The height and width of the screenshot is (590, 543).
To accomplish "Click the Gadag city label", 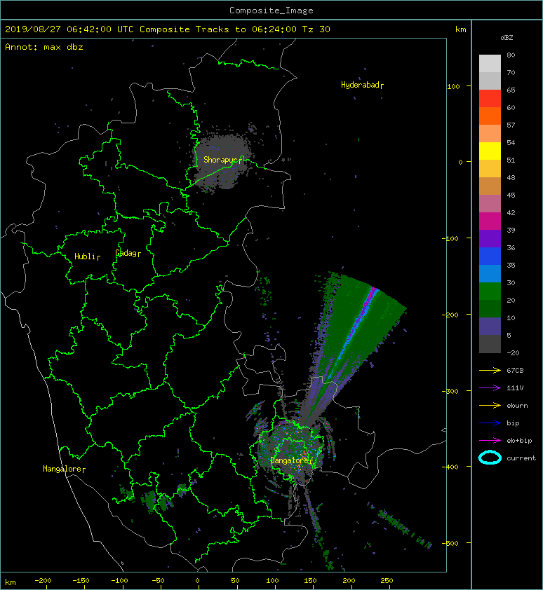I will 128,253.
